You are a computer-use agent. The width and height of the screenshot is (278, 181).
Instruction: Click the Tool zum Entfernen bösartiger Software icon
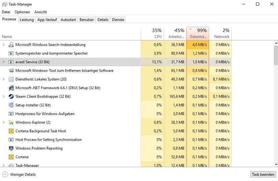(11, 71)
